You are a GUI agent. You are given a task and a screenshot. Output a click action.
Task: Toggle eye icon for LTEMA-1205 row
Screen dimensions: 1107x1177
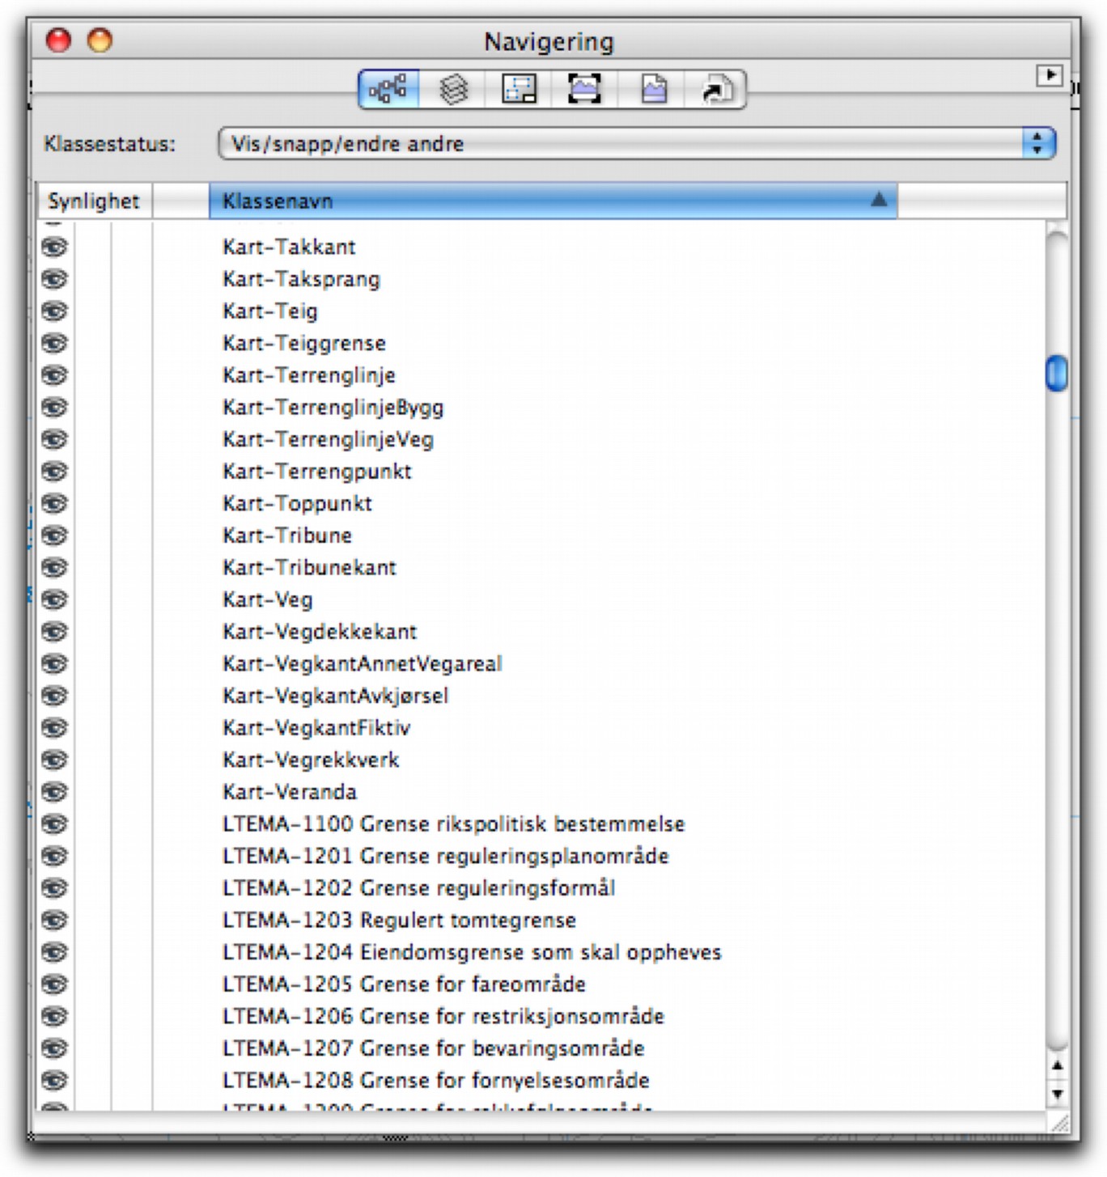click(x=54, y=984)
